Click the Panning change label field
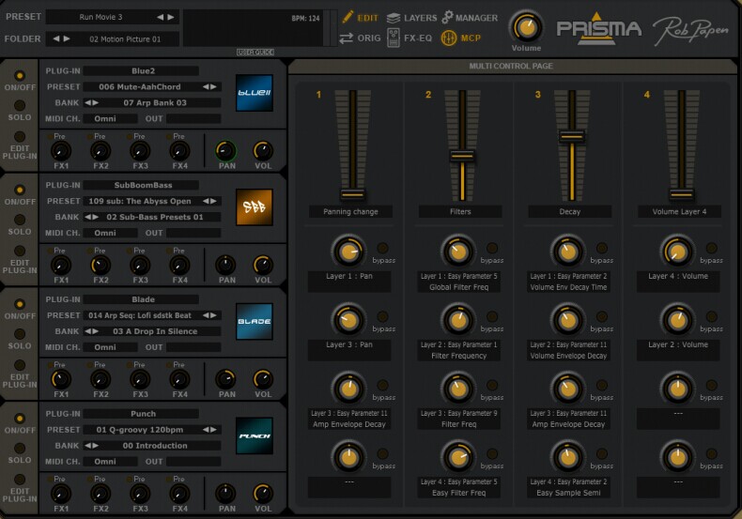 click(x=352, y=212)
